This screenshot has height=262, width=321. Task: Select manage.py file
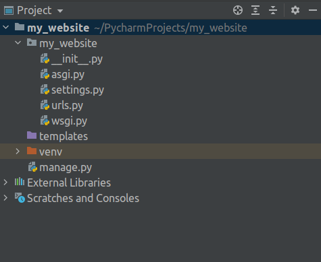point(66,168)
